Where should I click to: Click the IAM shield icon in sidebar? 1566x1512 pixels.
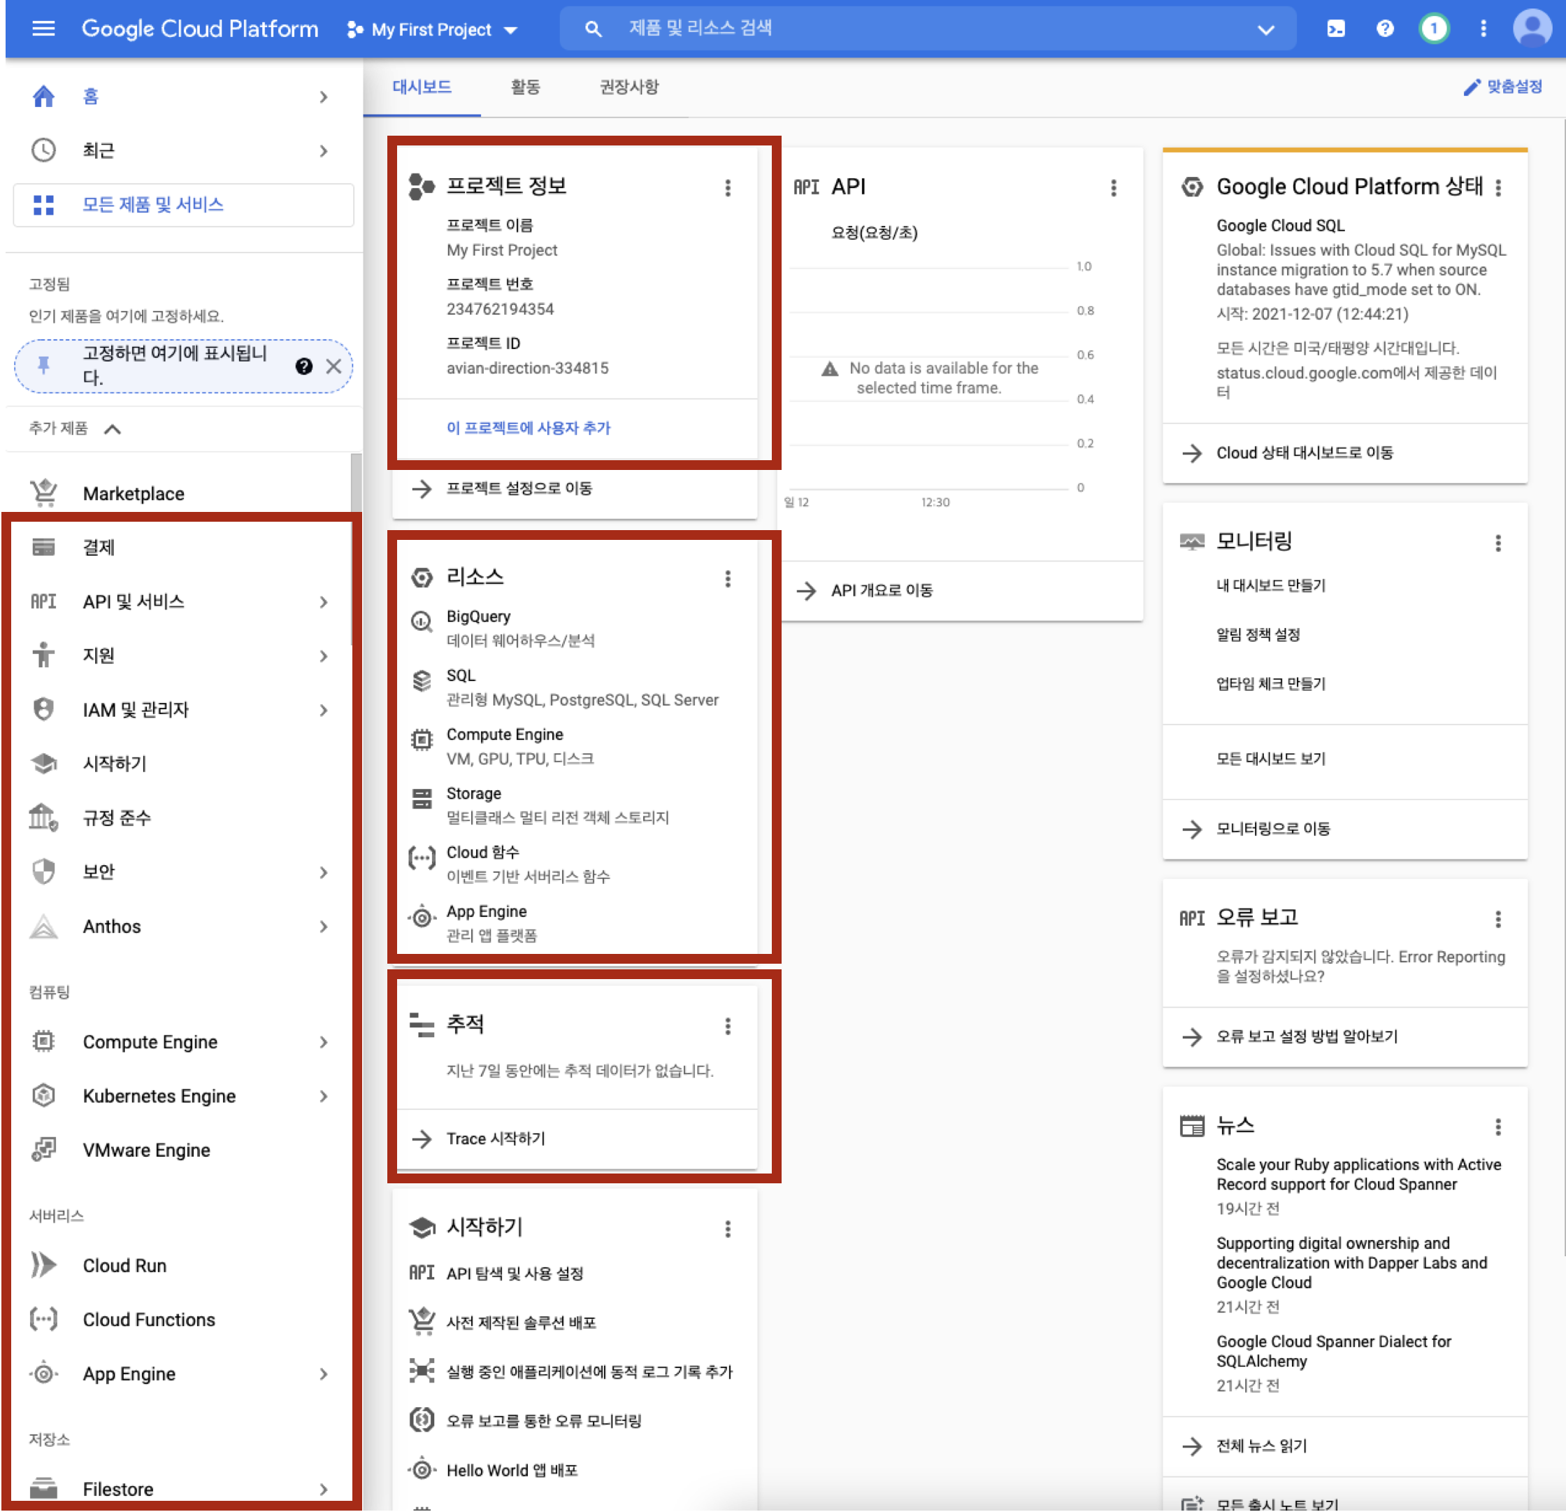point(43,709)
